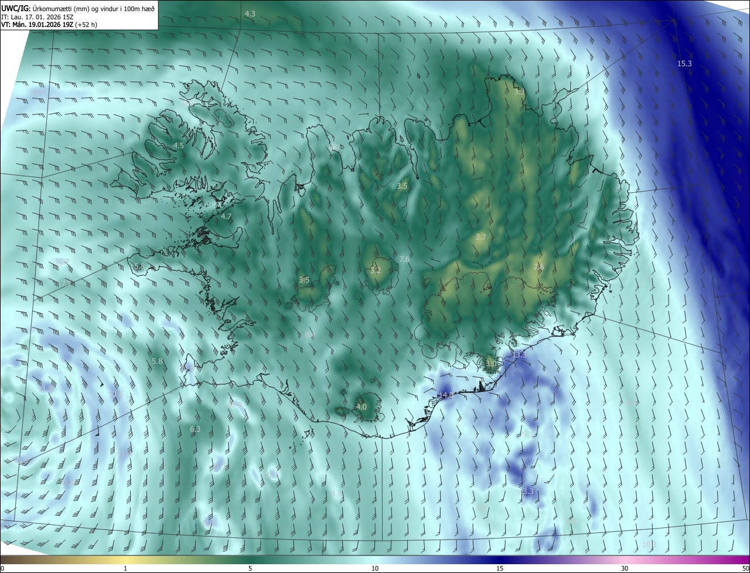
Task: Click the 14.0 value on the south coast
Action: (445, 395)
